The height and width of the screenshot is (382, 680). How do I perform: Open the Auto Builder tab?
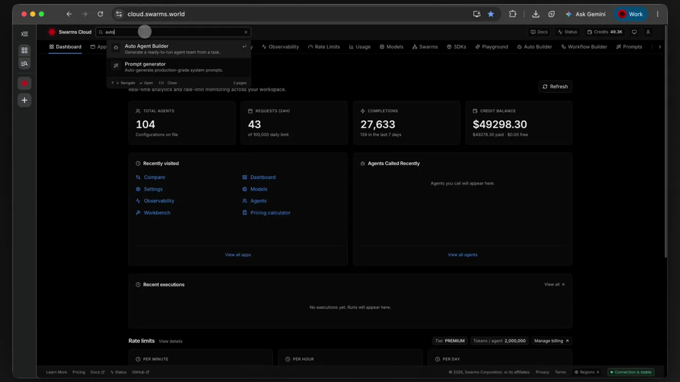tap(535, 47)
